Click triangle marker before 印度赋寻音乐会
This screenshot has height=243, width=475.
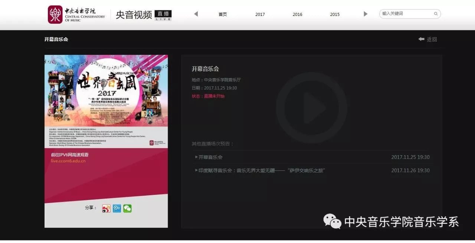pyautogui.click(x=196, y=170)
